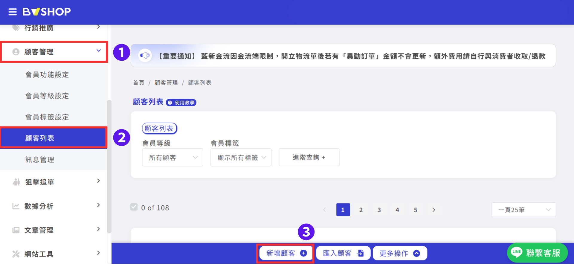The height and width of the screenshot is (264, 574).
Task: Click the 文章管理 news icon
Action: 16,230
